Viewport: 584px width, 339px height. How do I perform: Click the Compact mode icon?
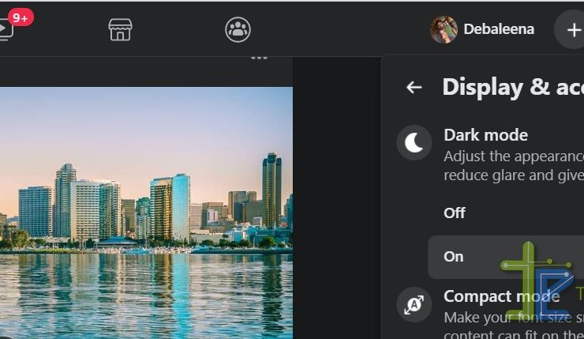point(414,305)
